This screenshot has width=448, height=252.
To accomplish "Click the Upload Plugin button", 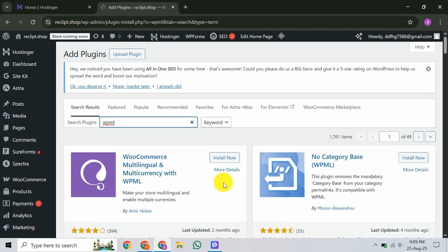I will coord(127,54).
